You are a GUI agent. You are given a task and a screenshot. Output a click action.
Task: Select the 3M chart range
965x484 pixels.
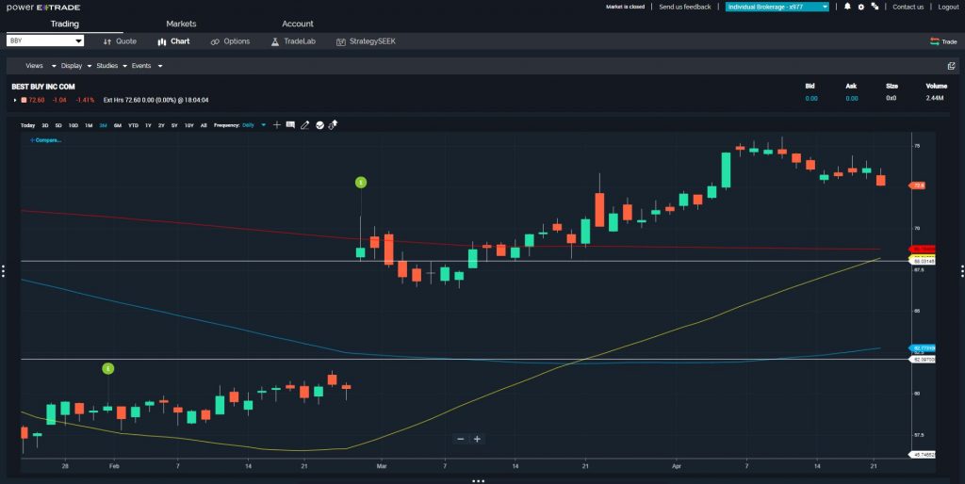[103, 125]
